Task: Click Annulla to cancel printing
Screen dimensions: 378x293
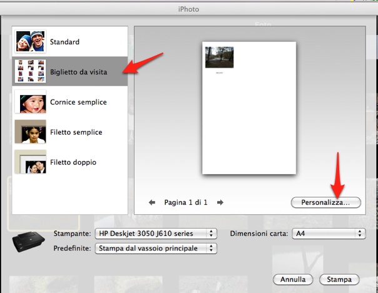Action: pos(293,279)
